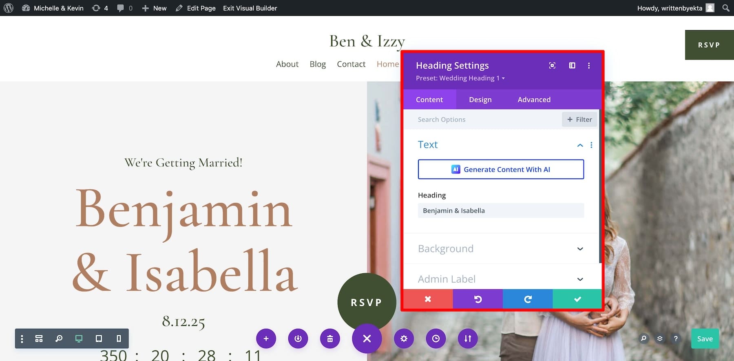This screenshot has width=734, height=361.
Task: Switch to phone view preview
Action: pos(119,339)
